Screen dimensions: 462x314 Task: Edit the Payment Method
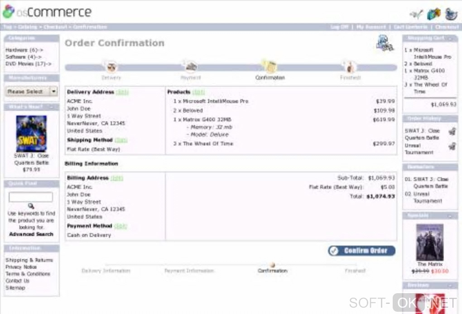[120, 226]
